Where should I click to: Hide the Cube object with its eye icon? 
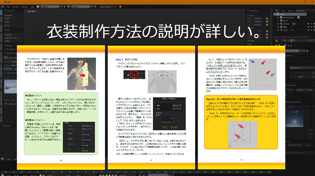[x=308, y=27]
